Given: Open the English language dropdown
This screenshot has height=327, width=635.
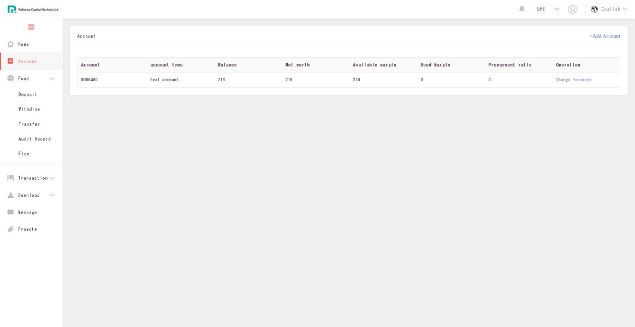Looking at the screenshot, I should (614, 9).
